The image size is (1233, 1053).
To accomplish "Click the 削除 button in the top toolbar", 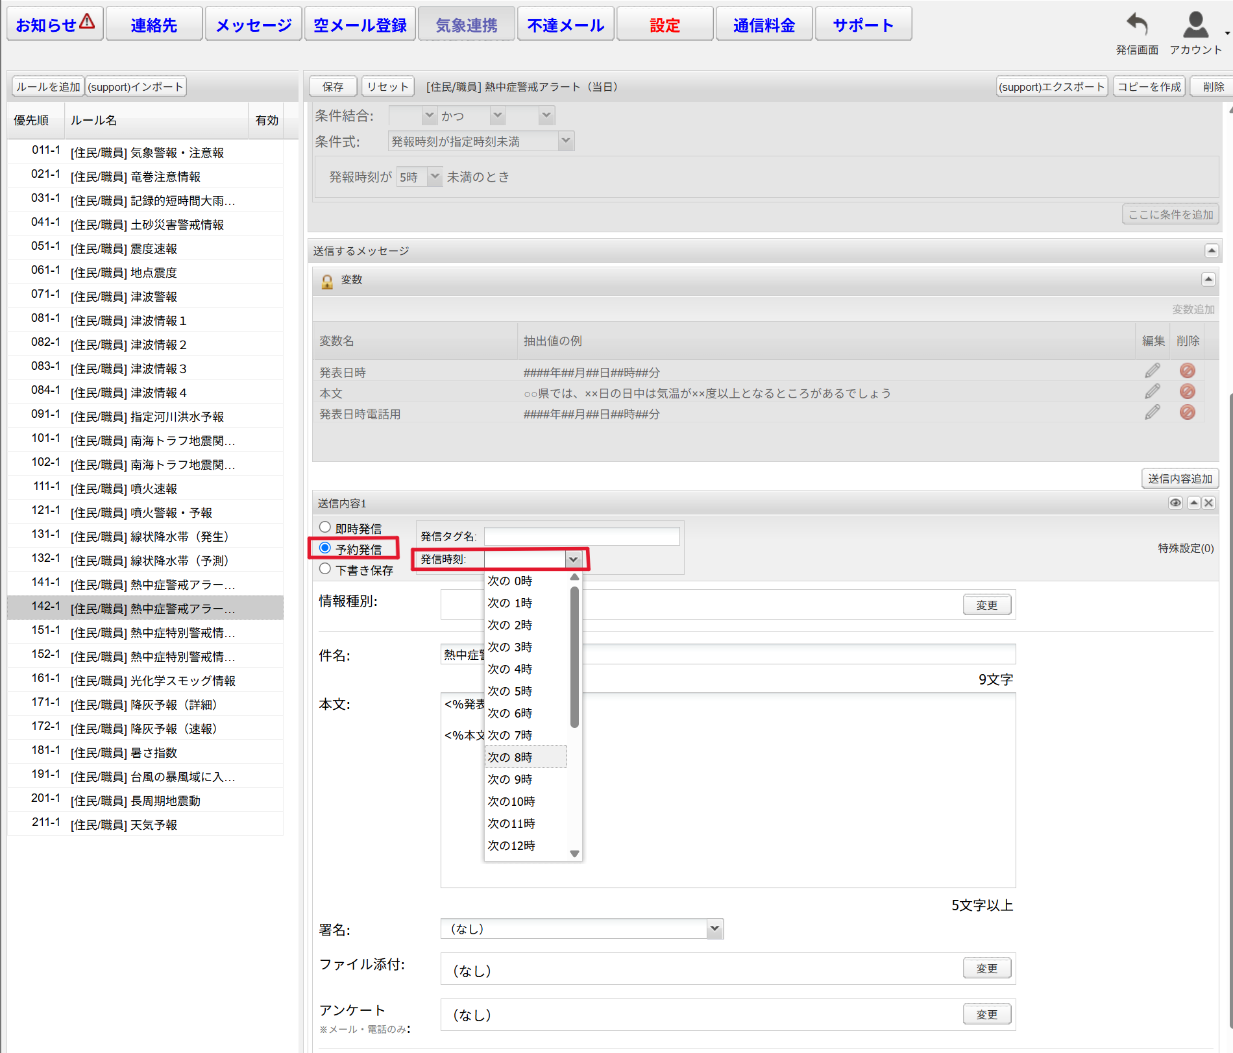I will tap(1213, 86).
